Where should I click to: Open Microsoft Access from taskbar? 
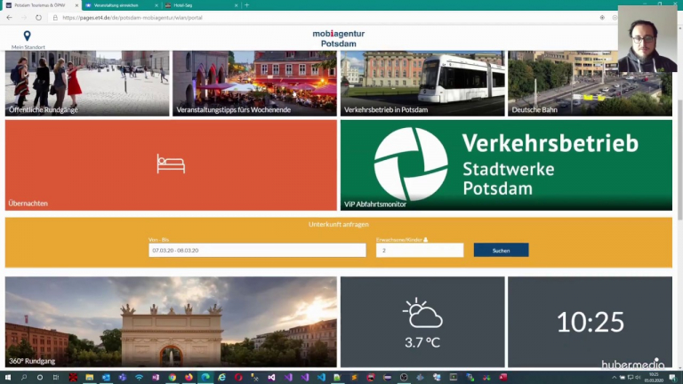click(503, 378)
